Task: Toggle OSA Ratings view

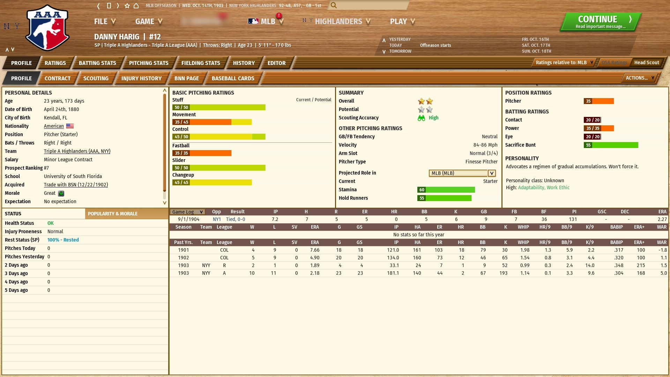Action: pyautogui.click(x=614, y=62)
